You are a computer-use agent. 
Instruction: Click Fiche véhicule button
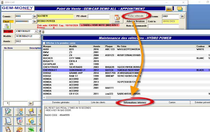(x=136, y=16)
